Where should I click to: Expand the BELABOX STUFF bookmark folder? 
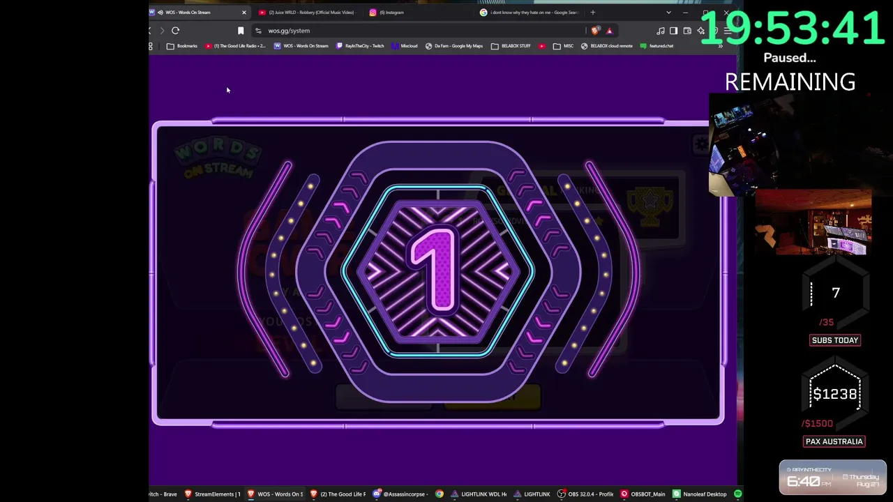click(511, 46)
